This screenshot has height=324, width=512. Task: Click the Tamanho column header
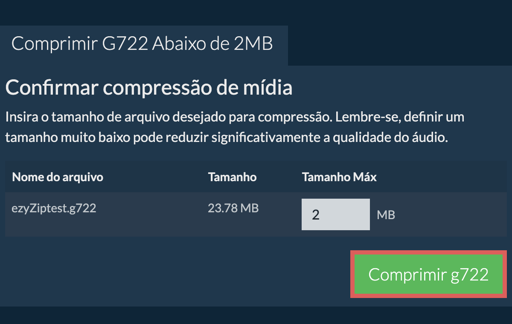point(232,177)
